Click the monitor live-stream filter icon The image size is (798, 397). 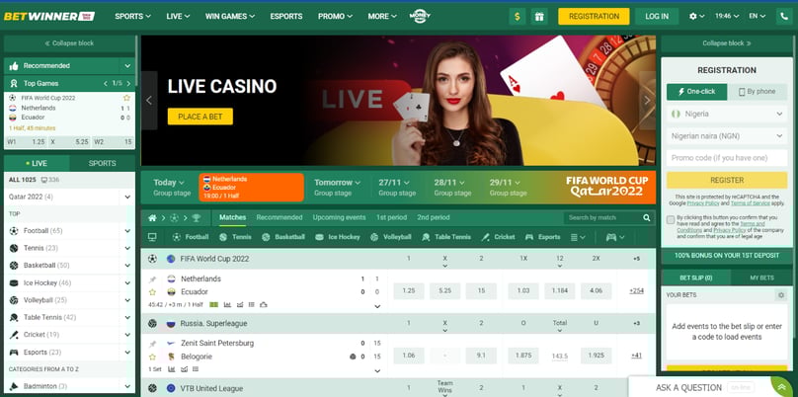(152, 237)
